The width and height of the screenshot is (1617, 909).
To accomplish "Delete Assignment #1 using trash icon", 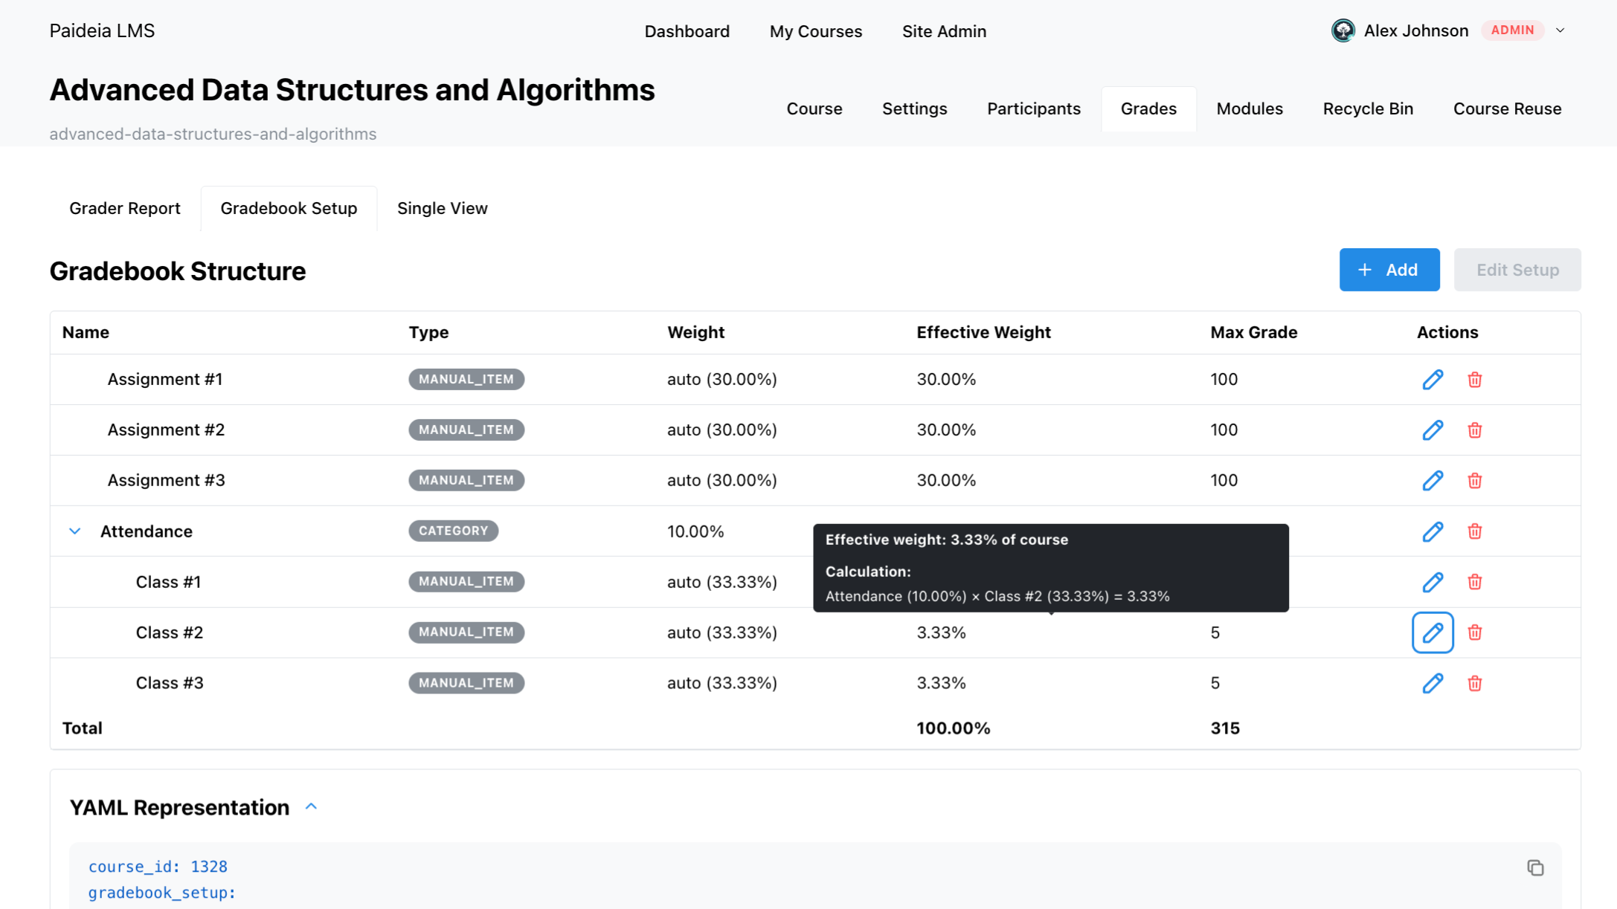I will [x=1474, y=380].
